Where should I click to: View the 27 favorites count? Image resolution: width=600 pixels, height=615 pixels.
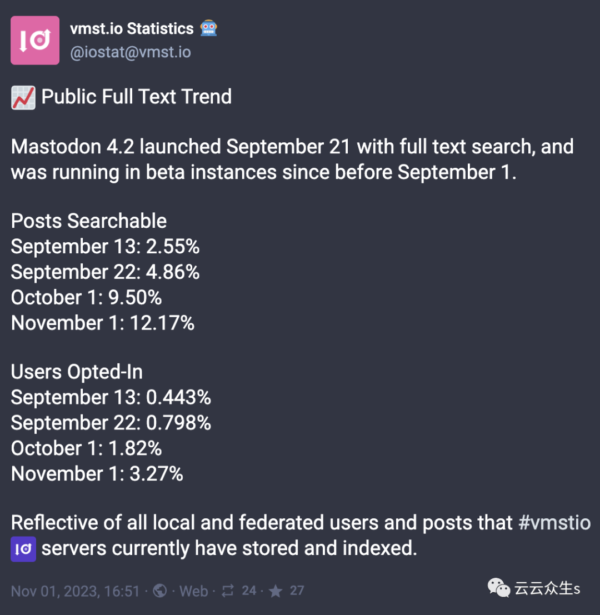tap(297, 591)
